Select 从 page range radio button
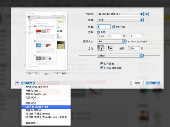 click(98, 36)
